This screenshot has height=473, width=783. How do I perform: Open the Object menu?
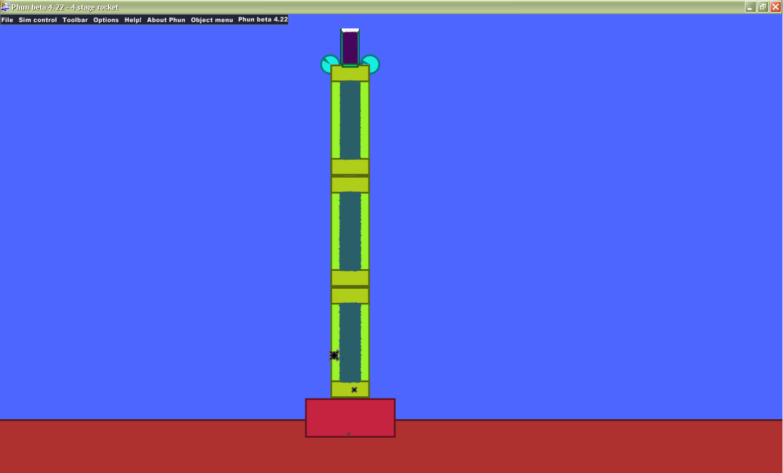(212, 20)
